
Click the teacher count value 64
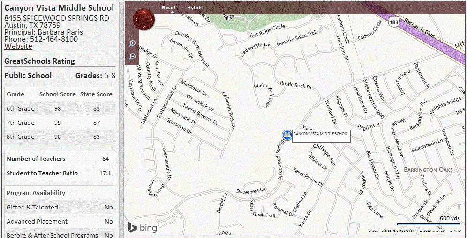click(x=105, y=159)
